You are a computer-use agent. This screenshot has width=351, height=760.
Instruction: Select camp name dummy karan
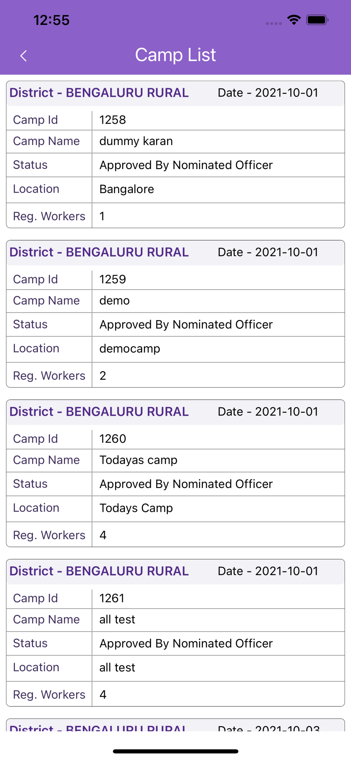136,141
